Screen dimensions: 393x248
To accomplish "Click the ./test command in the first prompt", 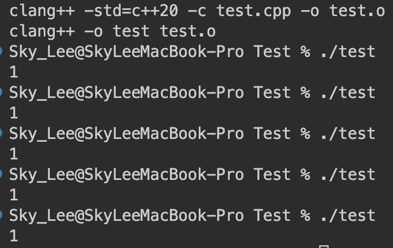I will [x=347, y=51].
